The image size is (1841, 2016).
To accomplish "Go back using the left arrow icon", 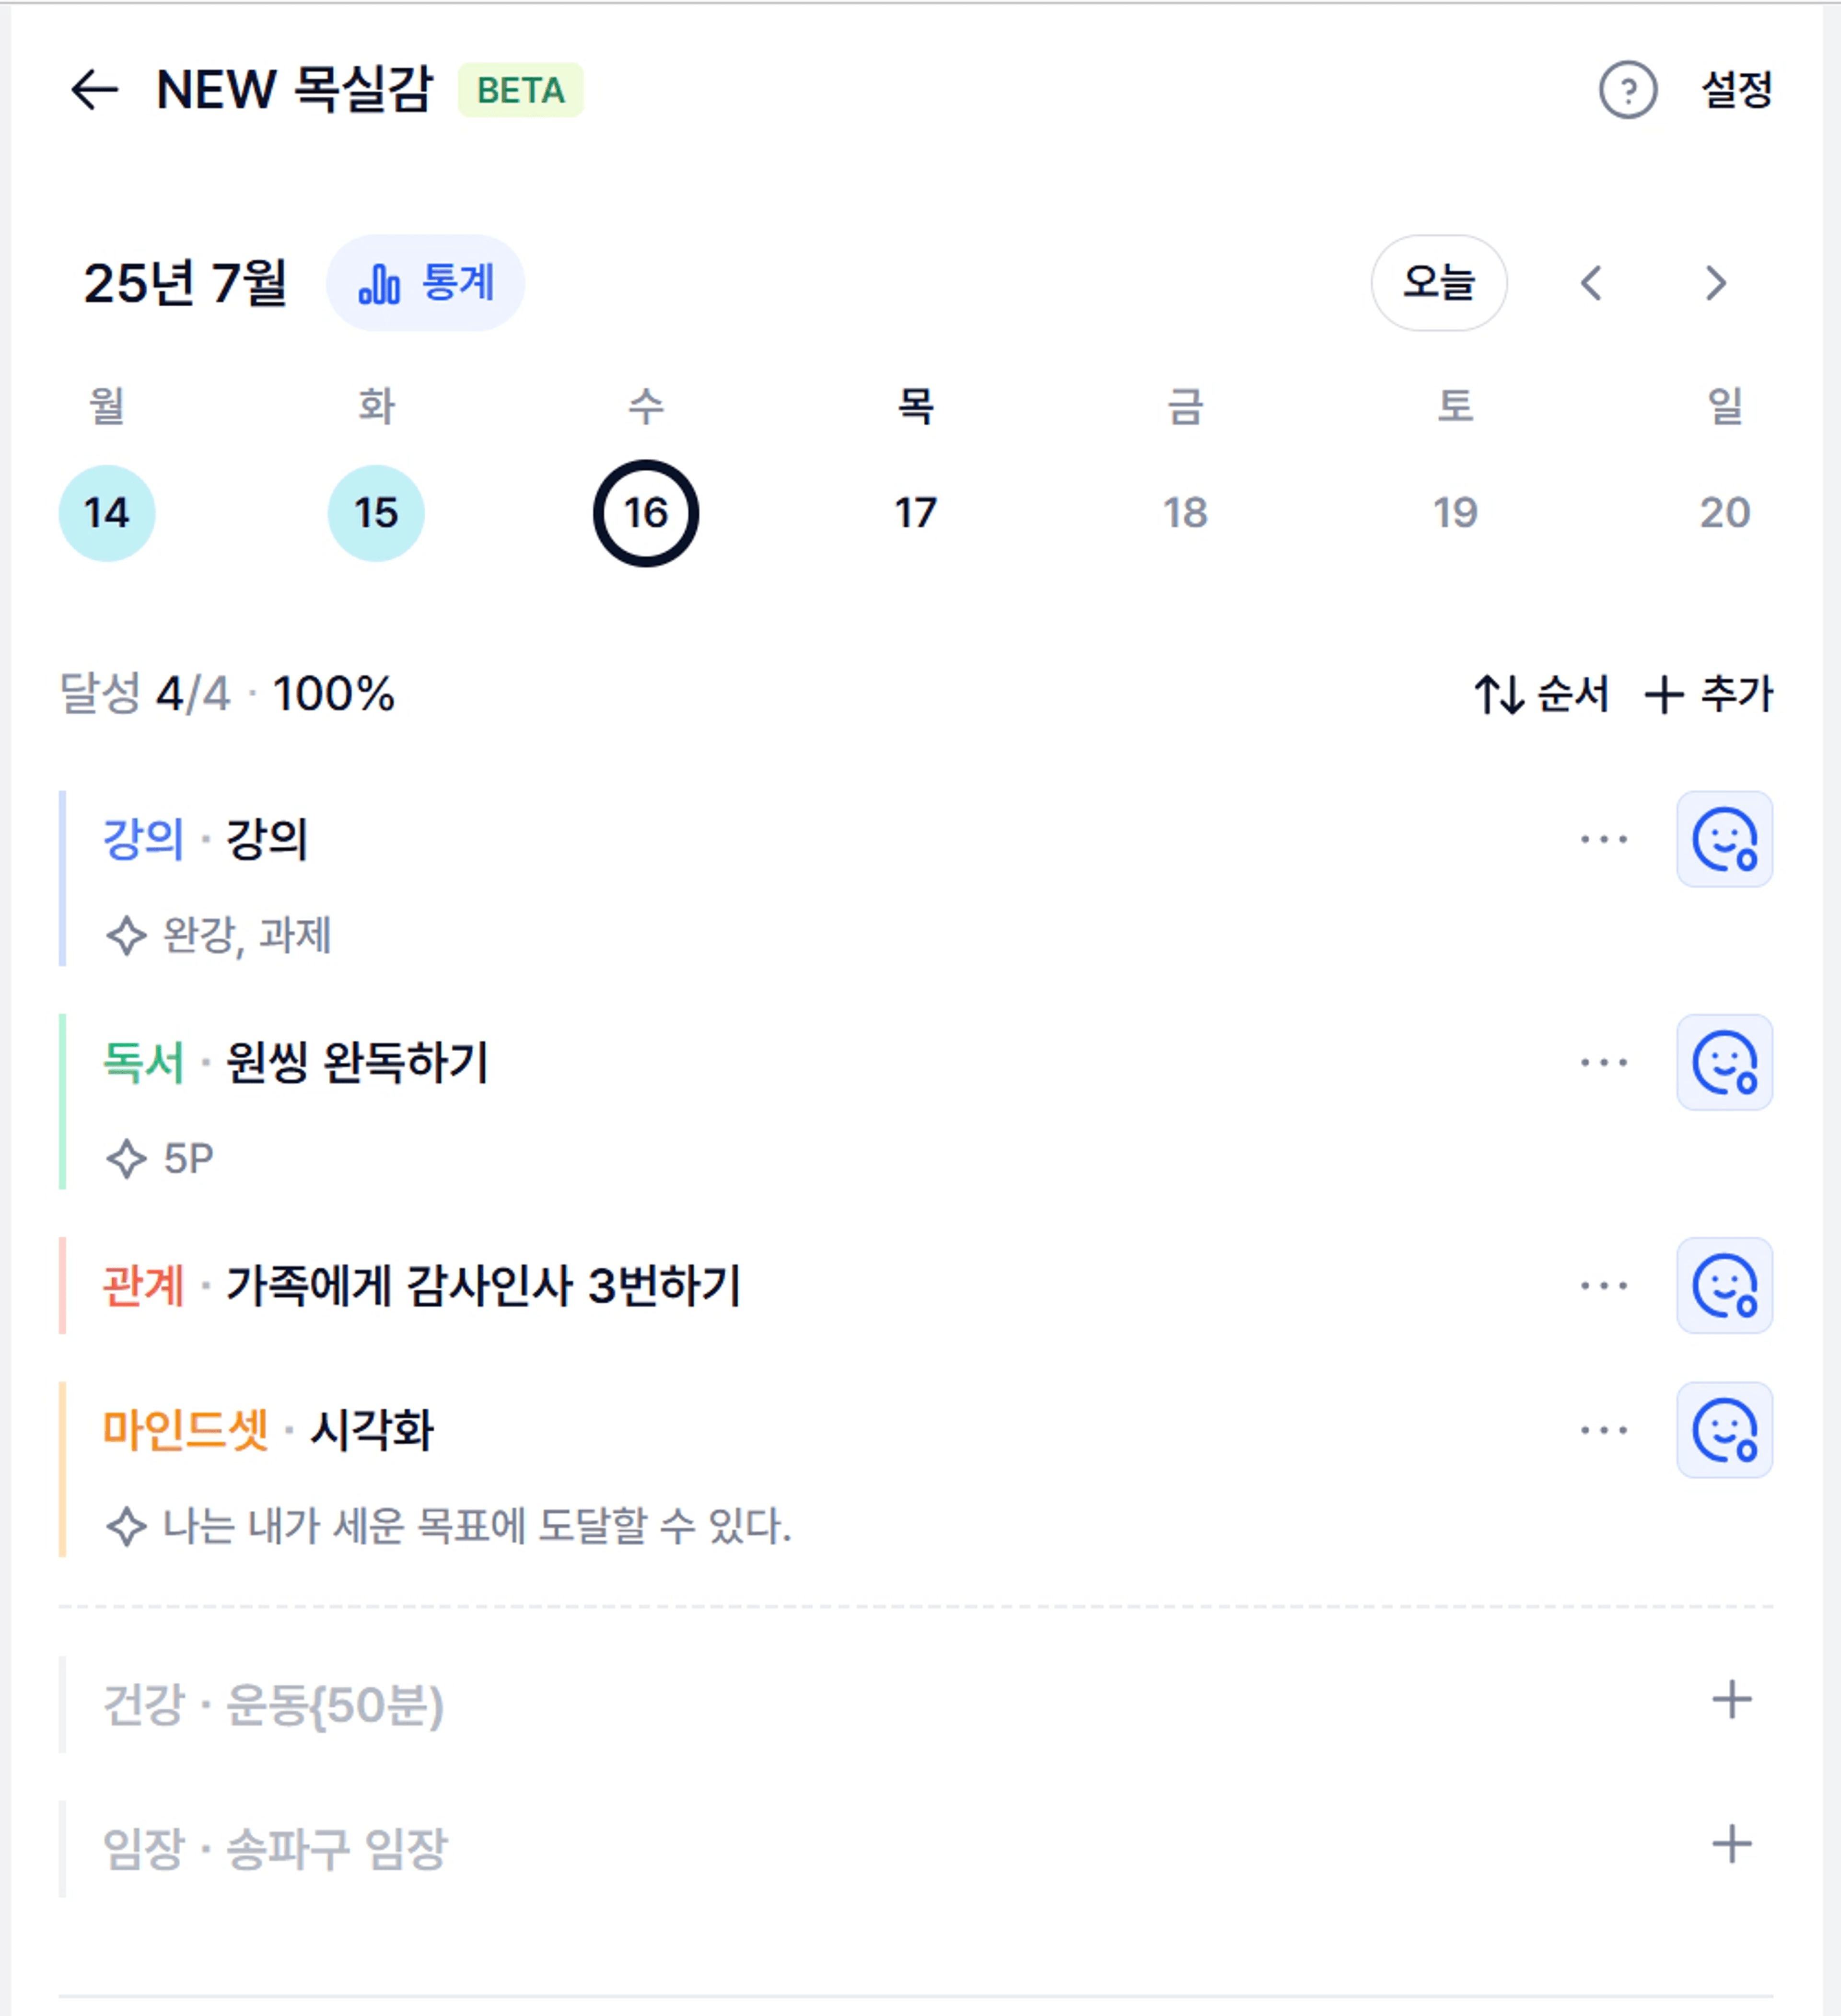I will 95,90.
